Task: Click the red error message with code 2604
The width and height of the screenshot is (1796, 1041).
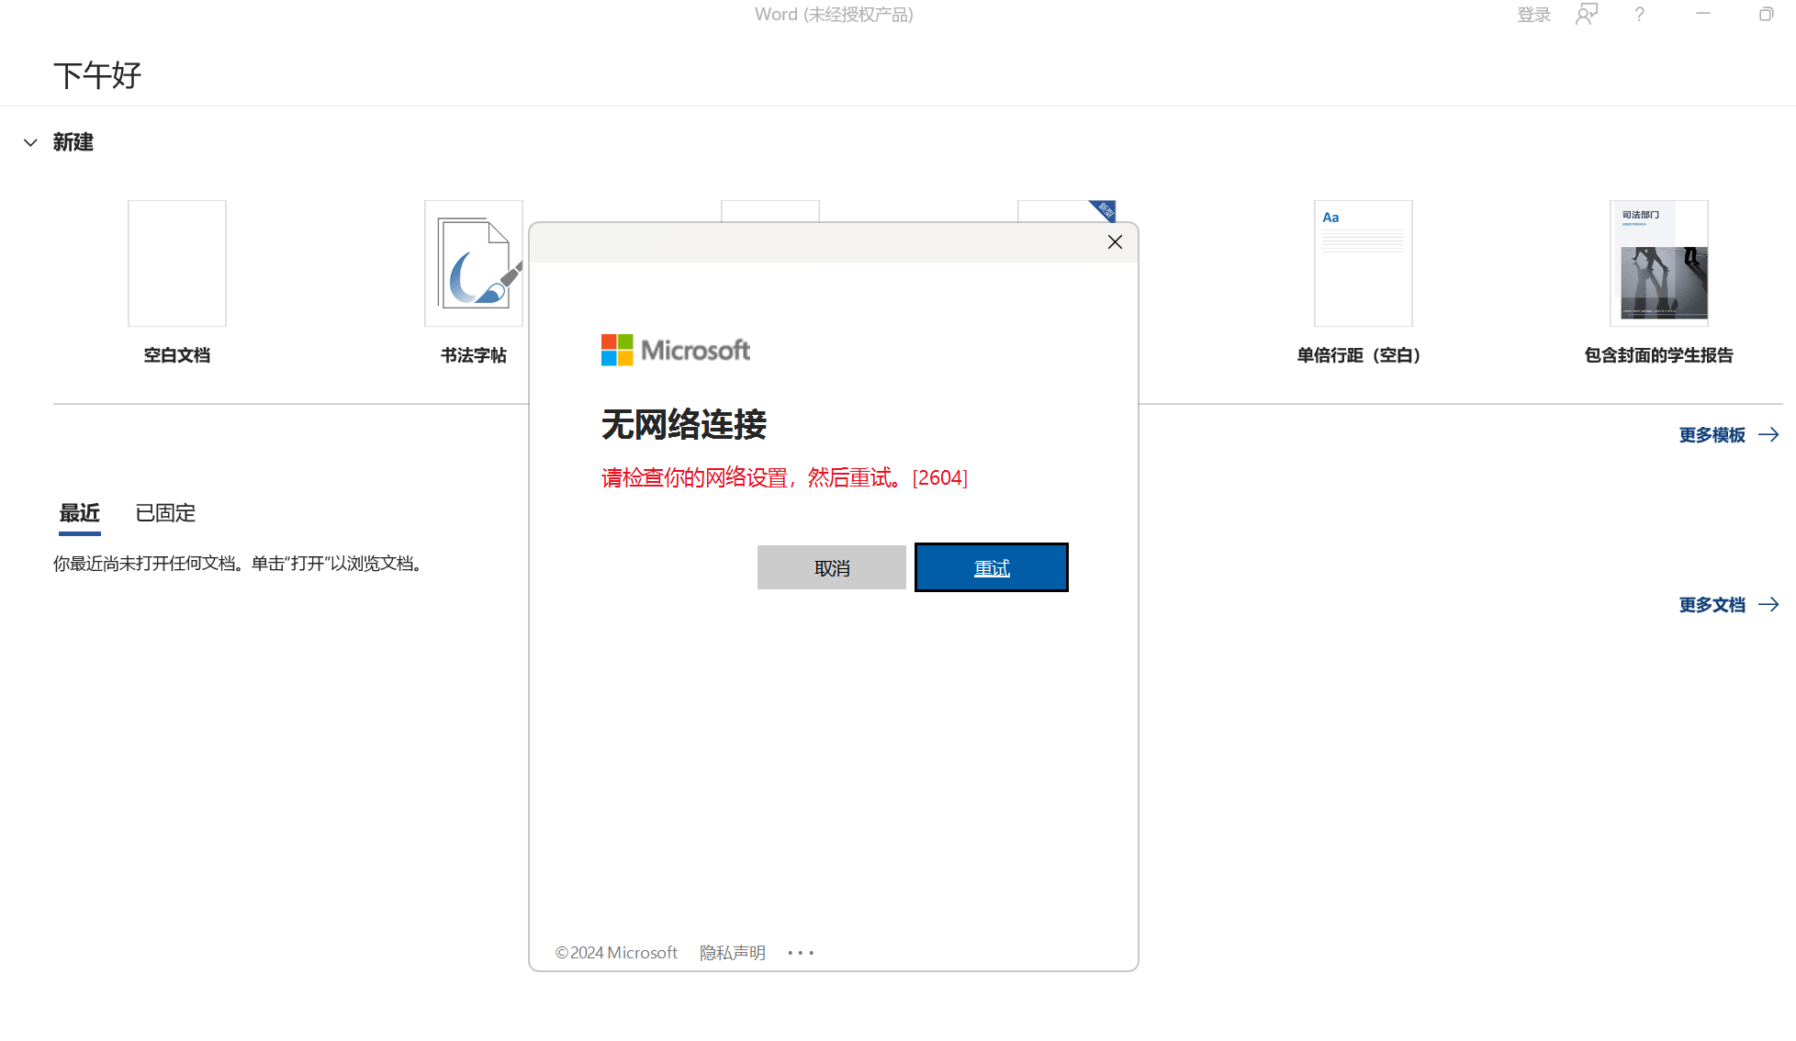Action: point(784,477)
